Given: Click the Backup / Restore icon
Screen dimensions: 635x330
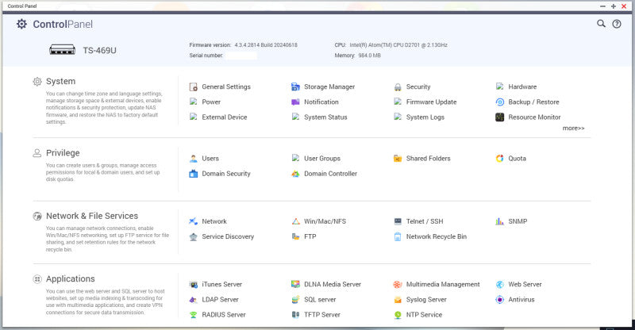Looking at the screenshot, I should click(500, 102).
